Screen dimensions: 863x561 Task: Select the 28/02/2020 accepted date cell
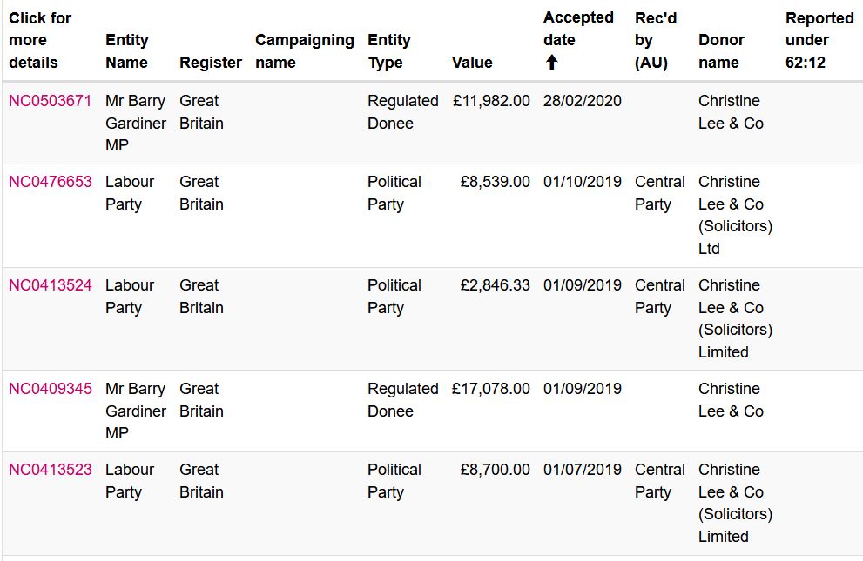pyautogui.click(x=583, y=101)
